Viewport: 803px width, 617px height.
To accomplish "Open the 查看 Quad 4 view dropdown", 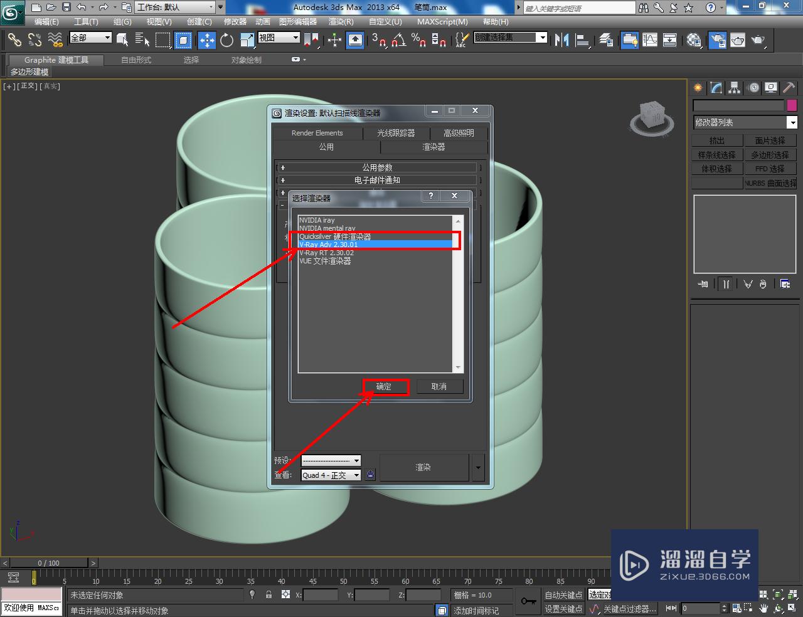I will point(331,475).
